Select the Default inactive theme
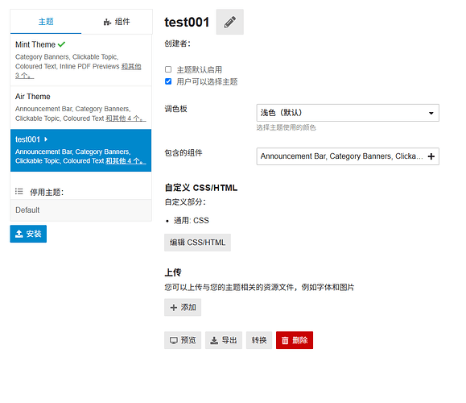 80,210
